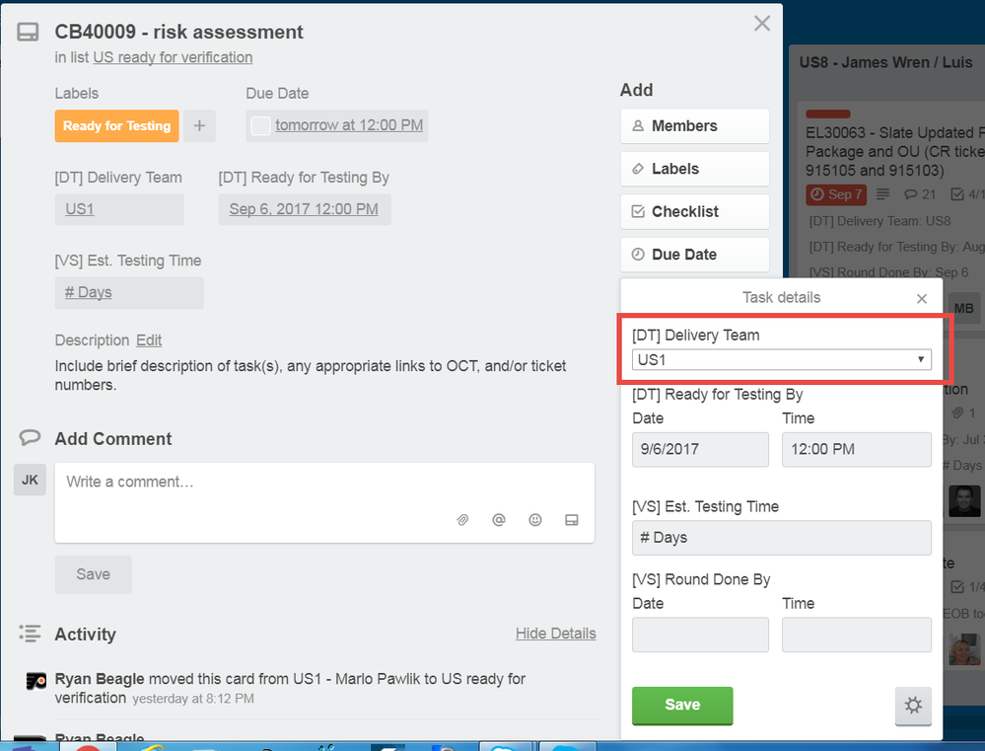This screenshot has height=751, width=985.
Task: Click the '# Days' Est. Testing Time field on card
Action: click(x=129, y=292)
